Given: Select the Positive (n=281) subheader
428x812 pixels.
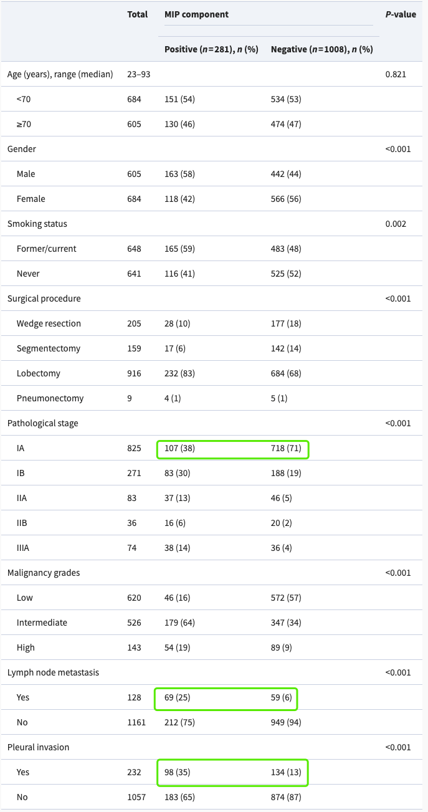Looking at the screenshot, I should (211, 49).
